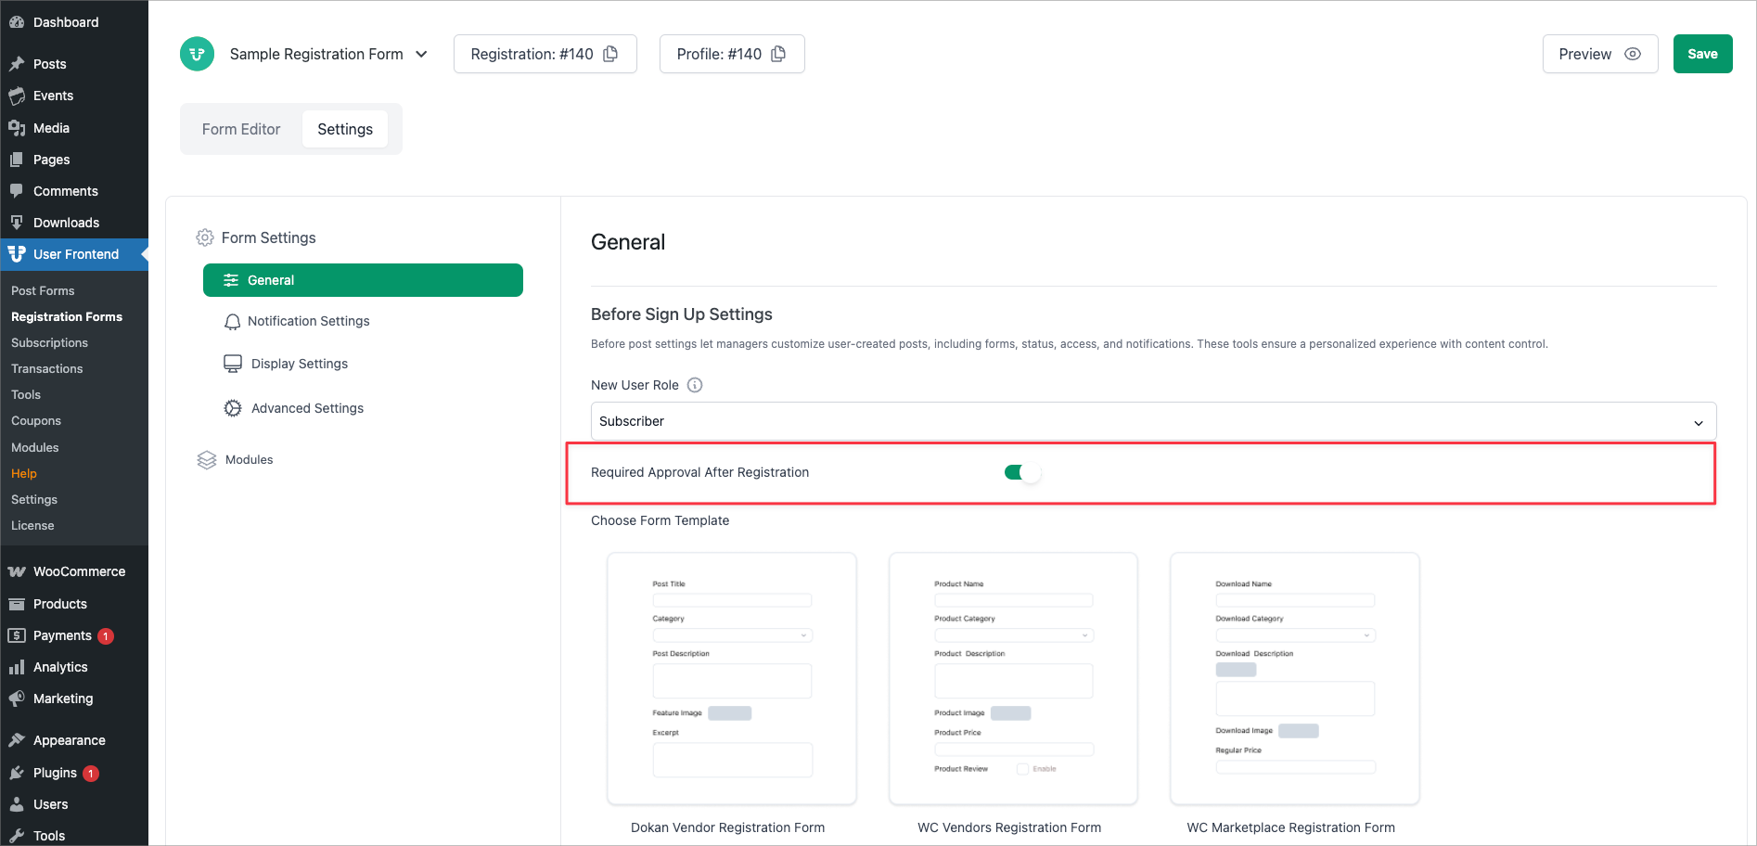
Task: Open the Category dropdown in Dokan template preview
Action: 732,634
